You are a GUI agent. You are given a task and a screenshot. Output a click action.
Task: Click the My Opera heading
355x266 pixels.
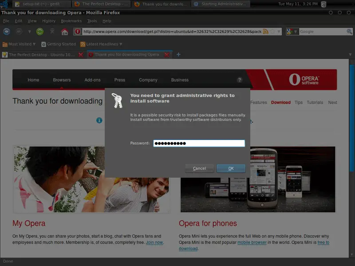pos(29,223)
